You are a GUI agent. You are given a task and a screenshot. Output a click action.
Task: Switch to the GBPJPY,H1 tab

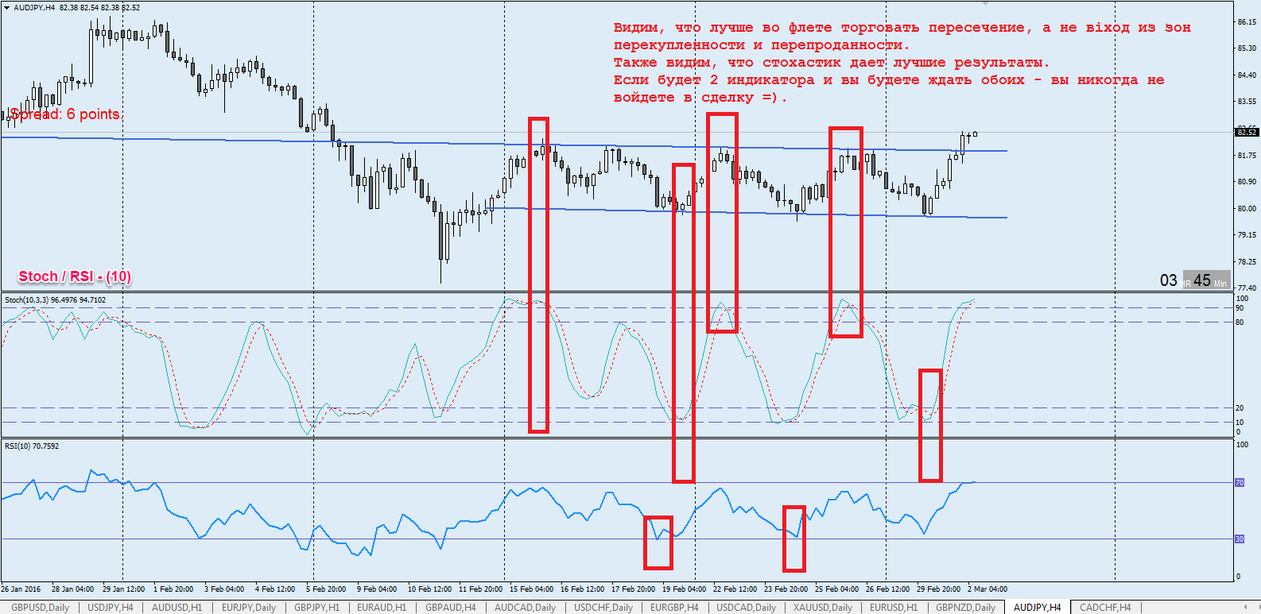click(316, 608)
